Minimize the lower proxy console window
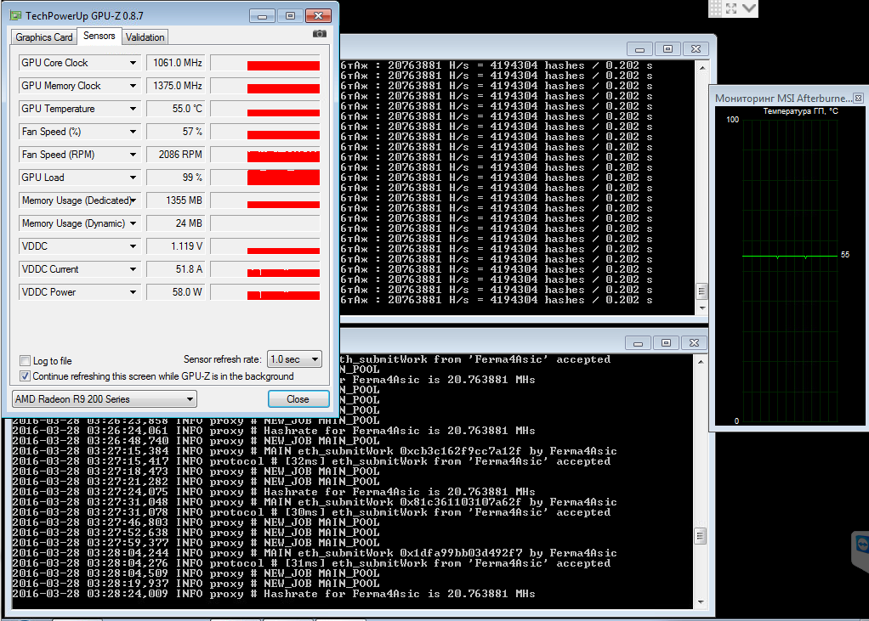Screen dimensions: 869x621 [638, 343]
